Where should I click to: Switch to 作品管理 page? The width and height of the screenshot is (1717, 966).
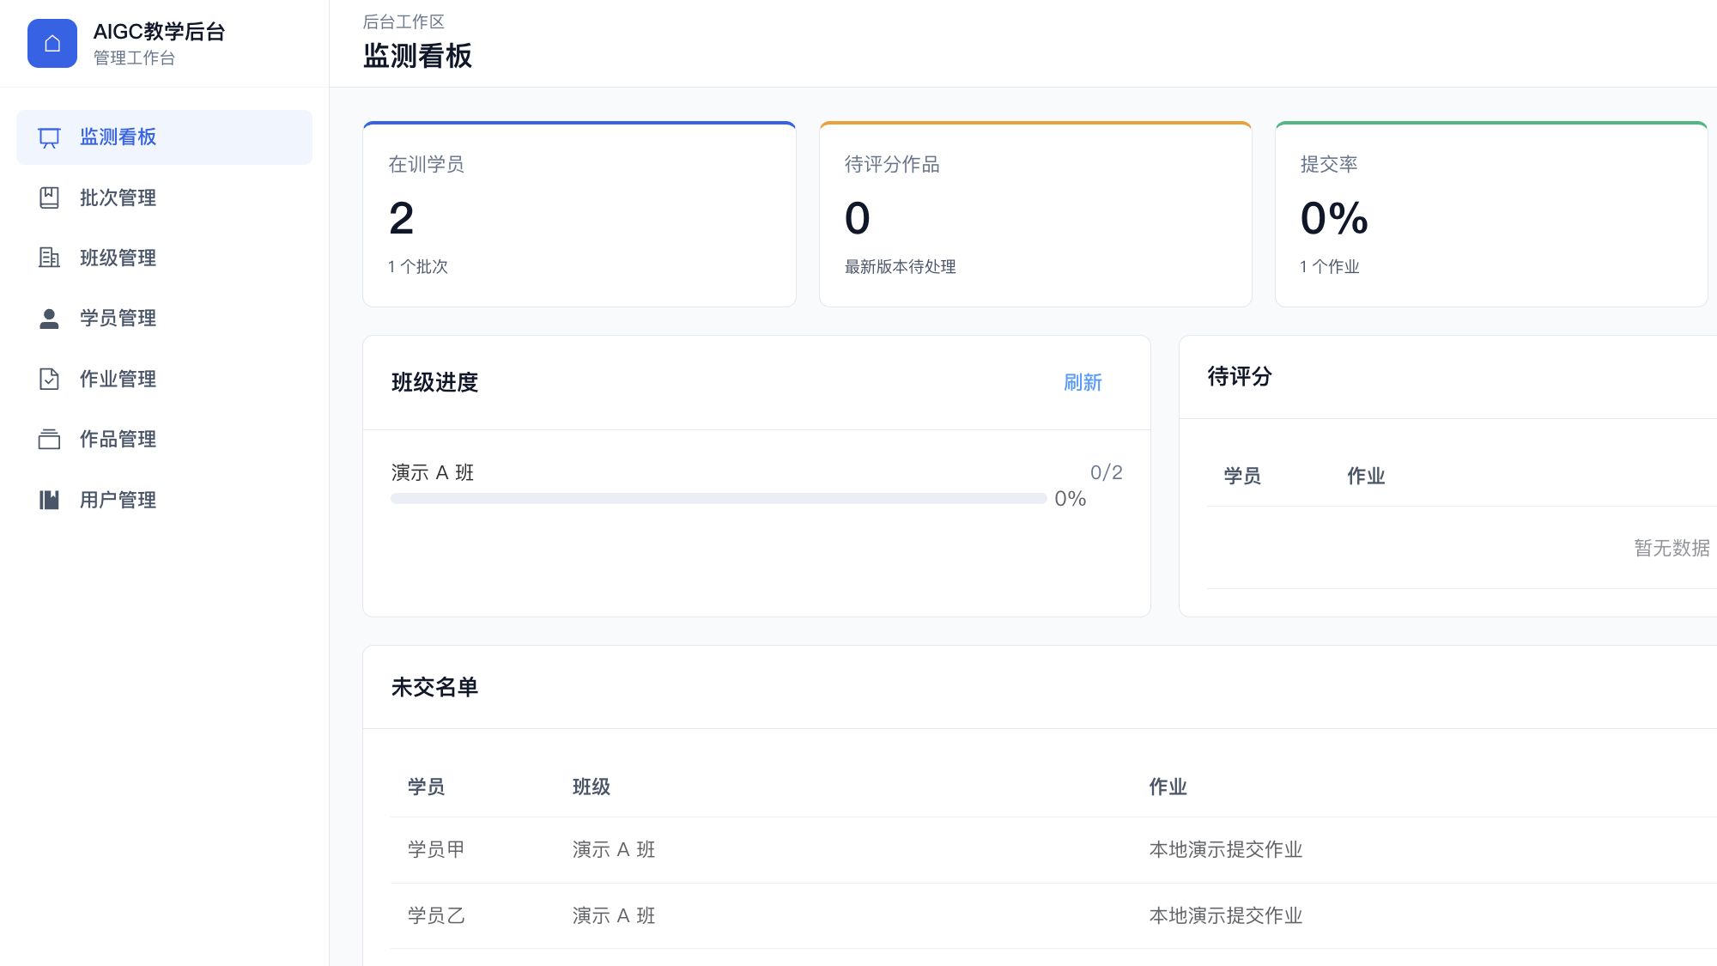point(164,439)
